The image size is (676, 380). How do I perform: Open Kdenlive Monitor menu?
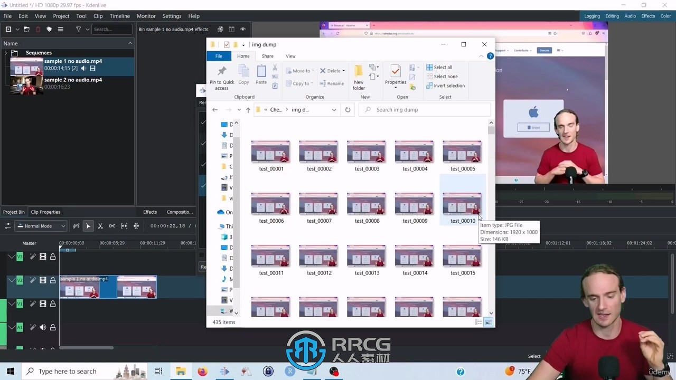146,16
